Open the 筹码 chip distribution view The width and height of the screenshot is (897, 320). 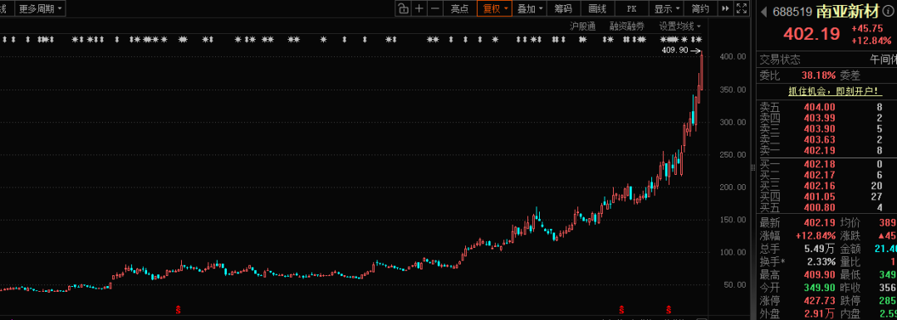563,8
